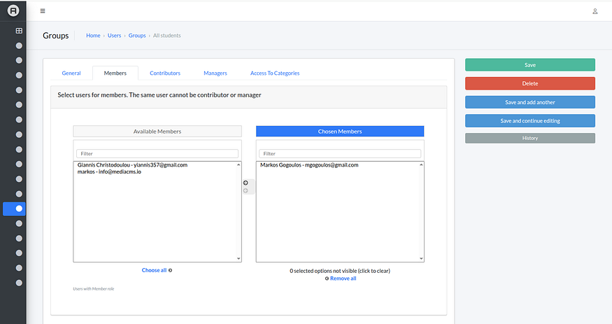Click the Choose all link
This screenshot has height=324, width=612.
point(155,270)
